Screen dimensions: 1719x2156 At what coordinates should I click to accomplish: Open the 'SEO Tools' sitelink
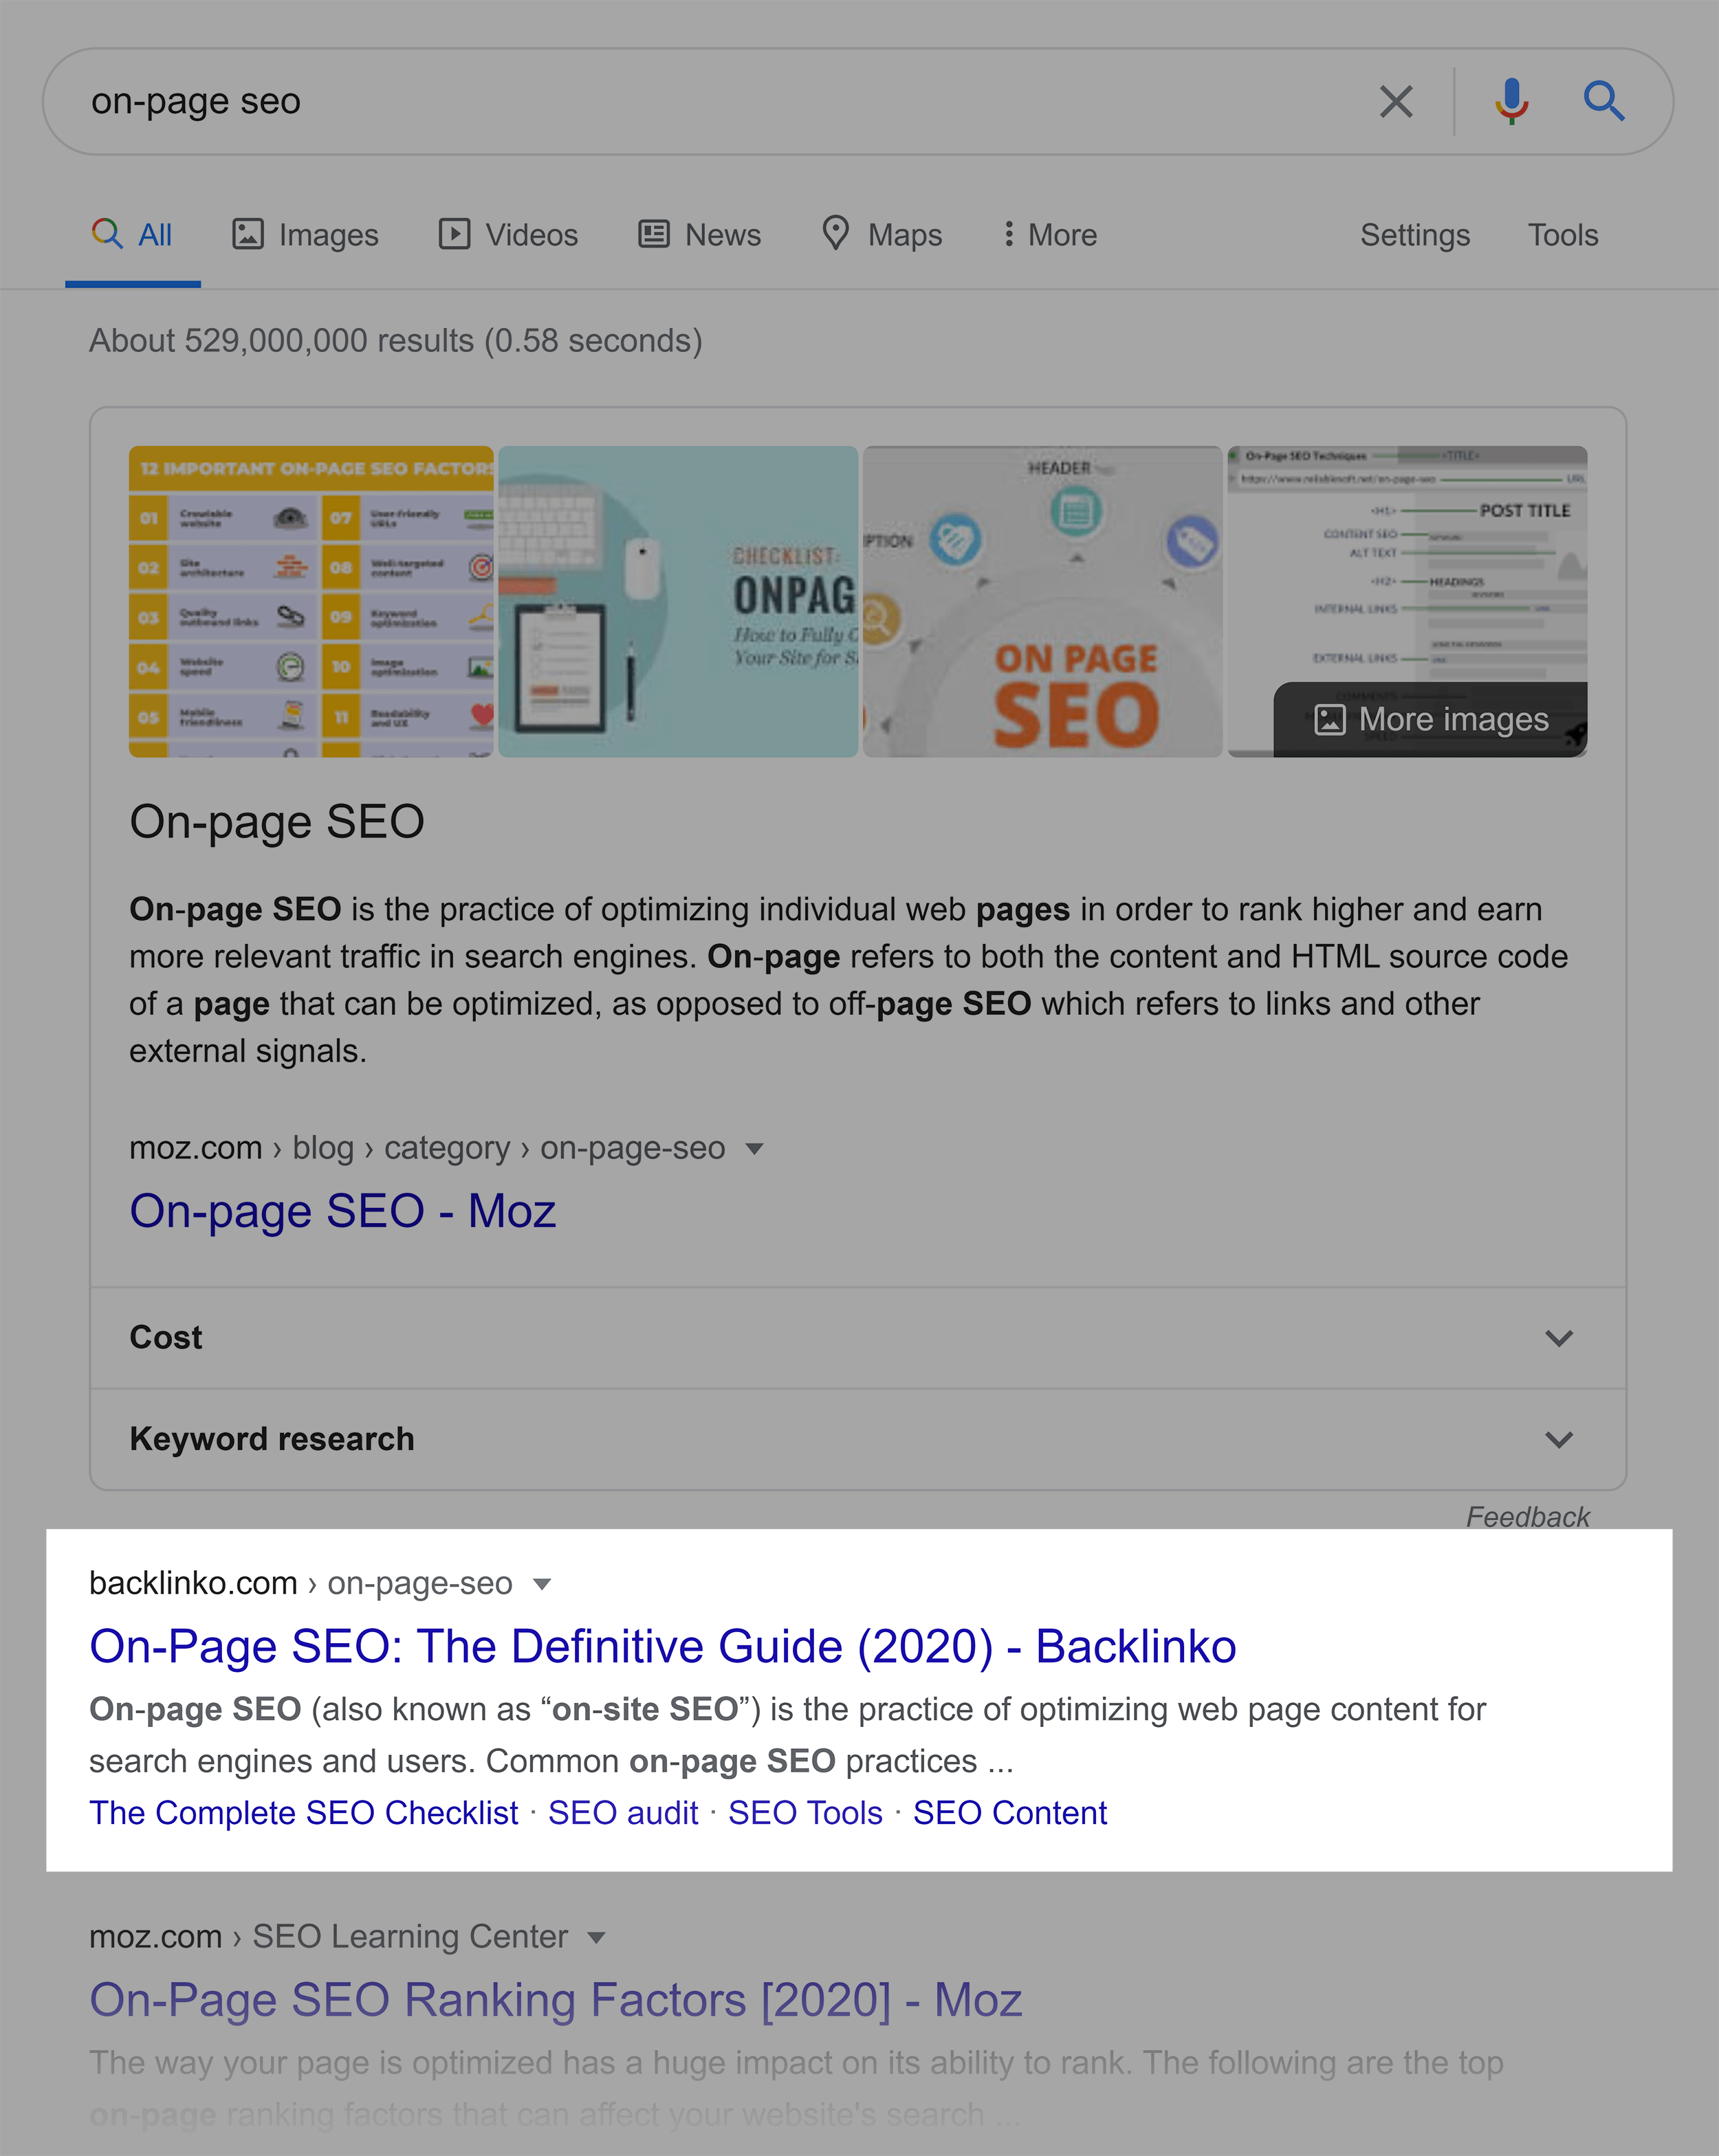click(x=805, y=1812)
